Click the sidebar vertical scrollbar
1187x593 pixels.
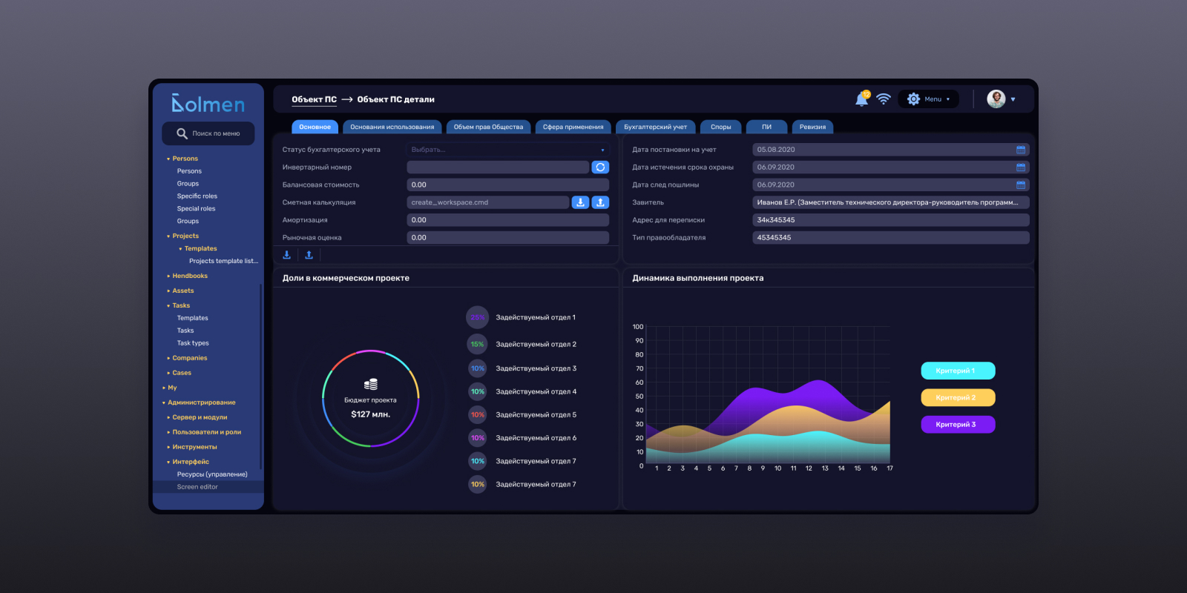261,377
